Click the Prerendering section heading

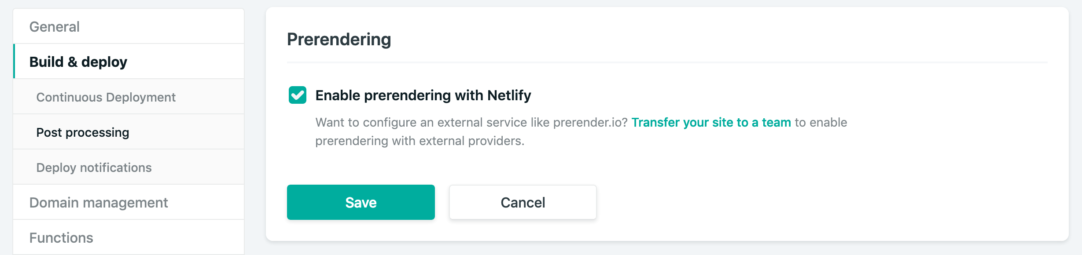(339, 40)
